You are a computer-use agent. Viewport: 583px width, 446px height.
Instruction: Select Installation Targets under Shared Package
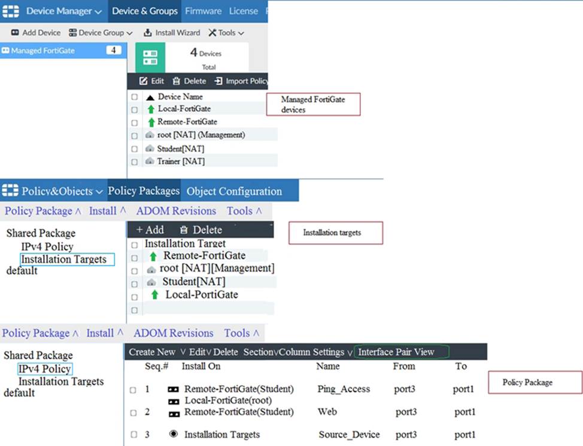(x=63, y=259)
